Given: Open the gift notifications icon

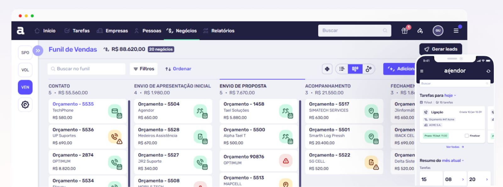Looking at the screenshot, I should click(405, 30).
